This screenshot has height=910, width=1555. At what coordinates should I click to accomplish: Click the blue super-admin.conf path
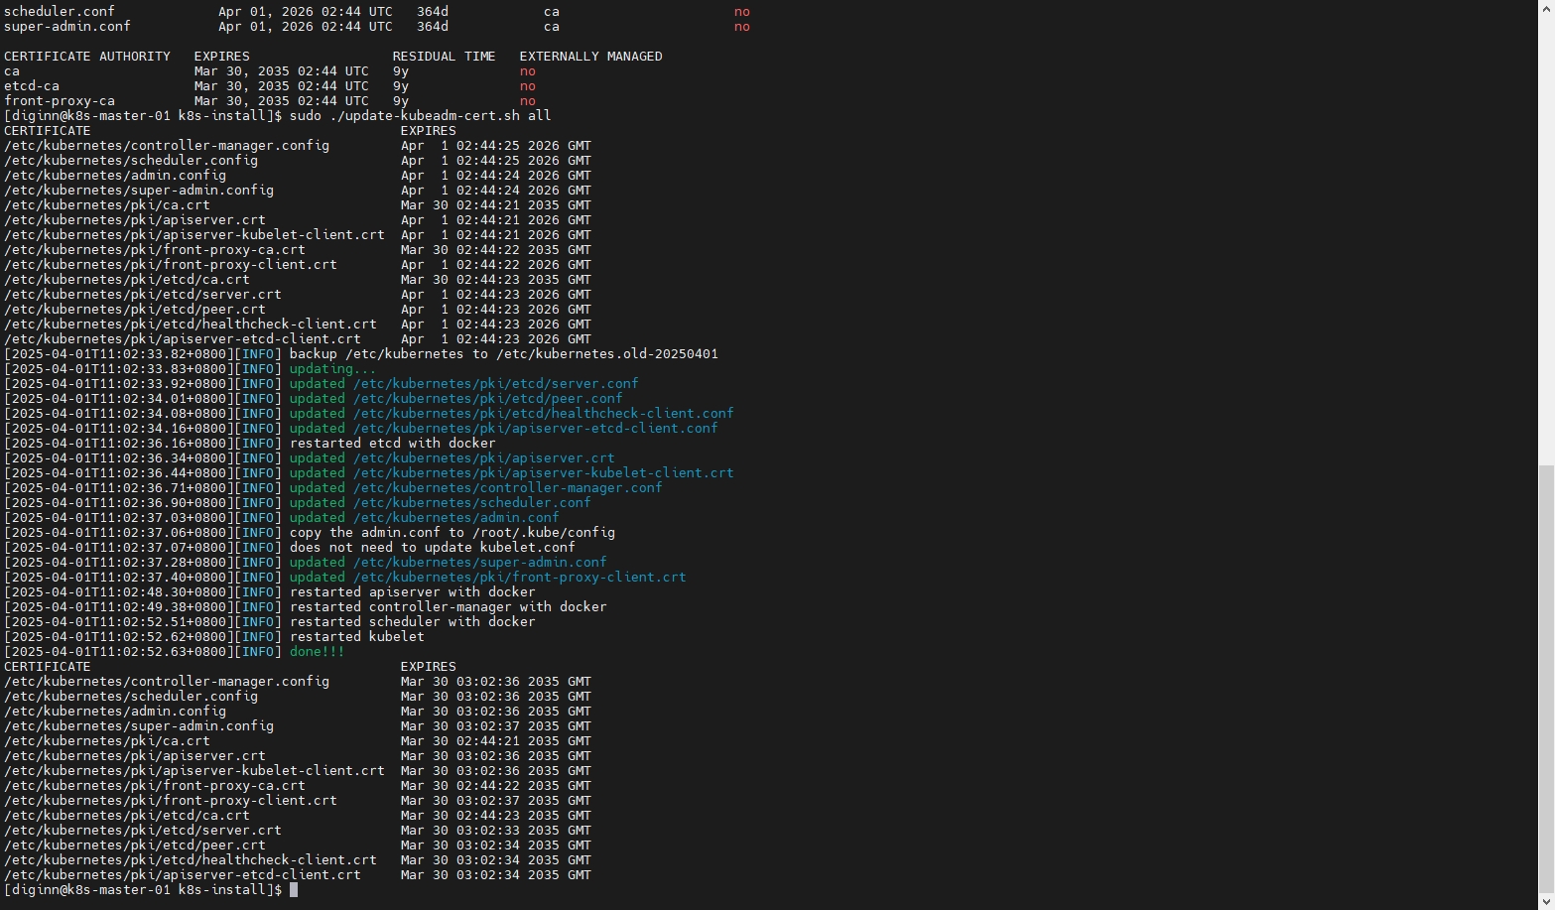click(479, 563)
